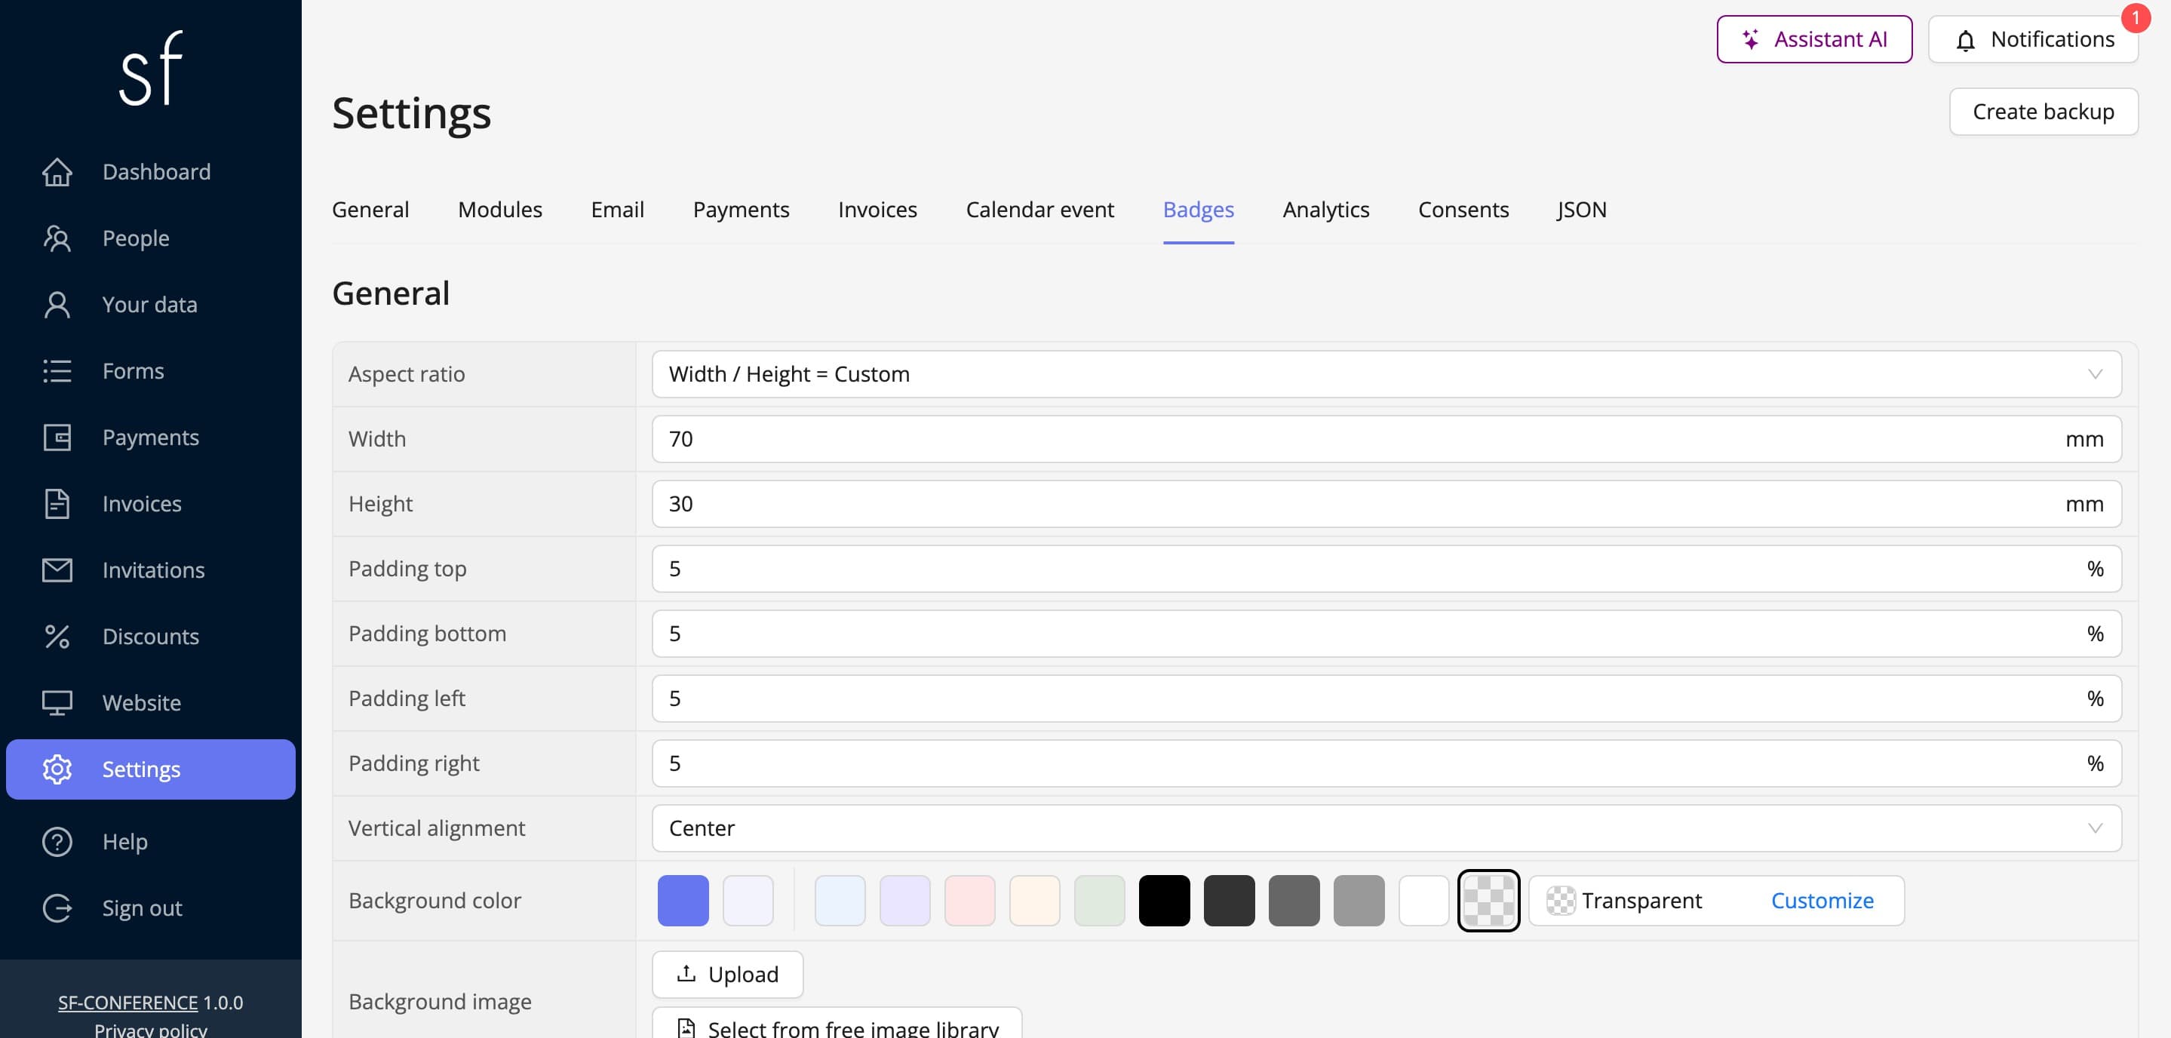2171x1038 pixels.
Task: Click the Discounts percent icon
Action: [x=57, y=637]
